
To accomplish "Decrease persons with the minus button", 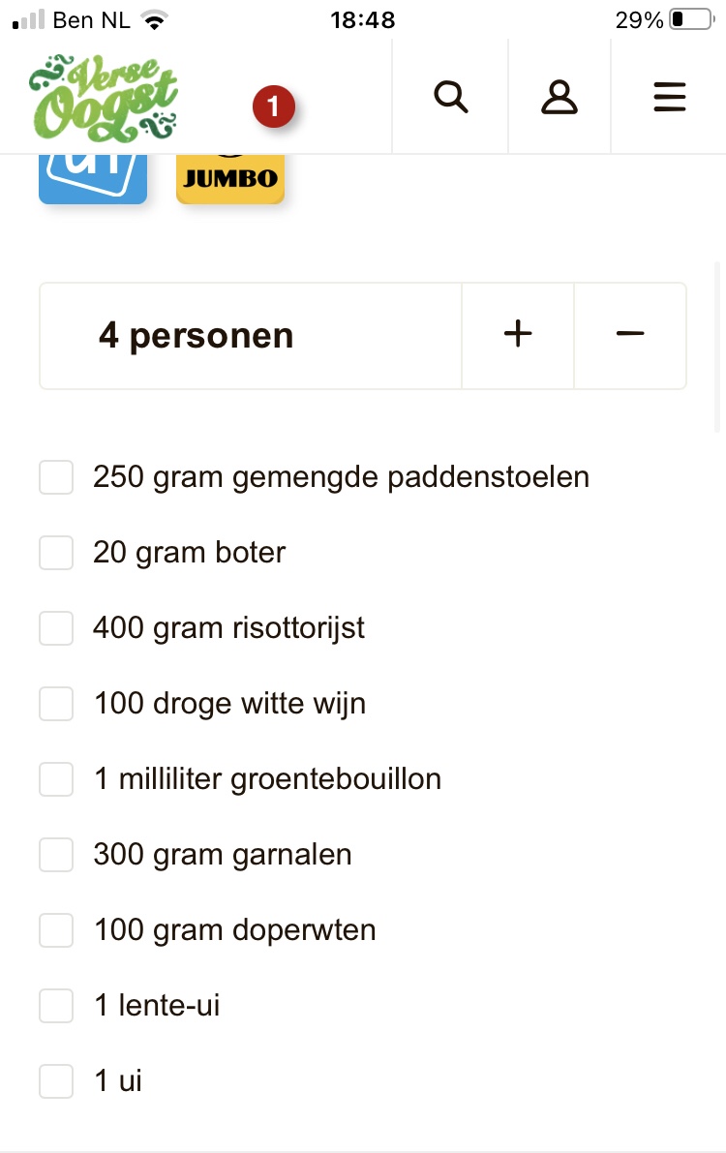I will (x=630, y=335).
